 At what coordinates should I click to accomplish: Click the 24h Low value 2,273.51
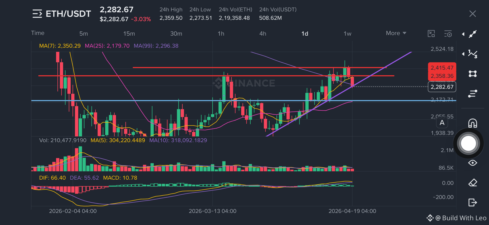pos(201,18)
